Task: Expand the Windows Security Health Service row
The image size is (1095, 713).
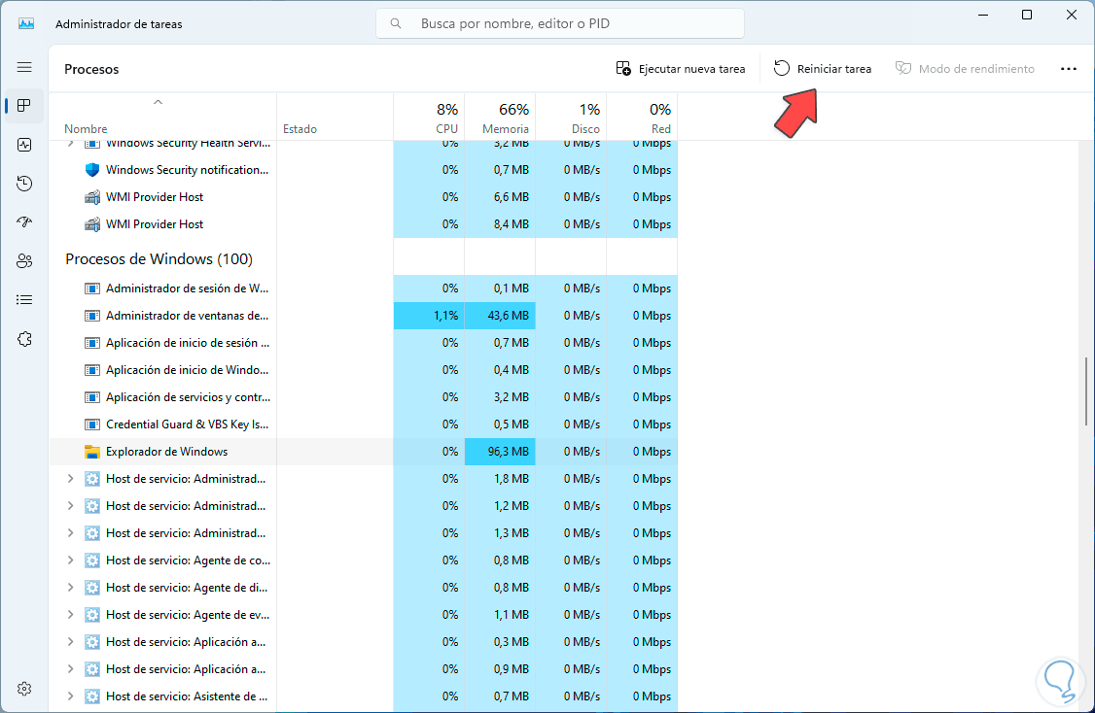Action: [70, 143]
